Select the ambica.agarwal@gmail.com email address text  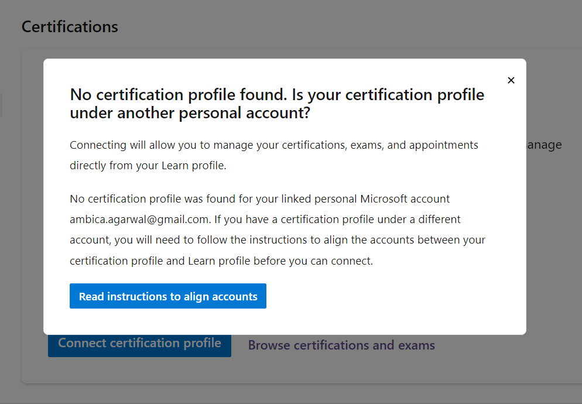(139, 219)
